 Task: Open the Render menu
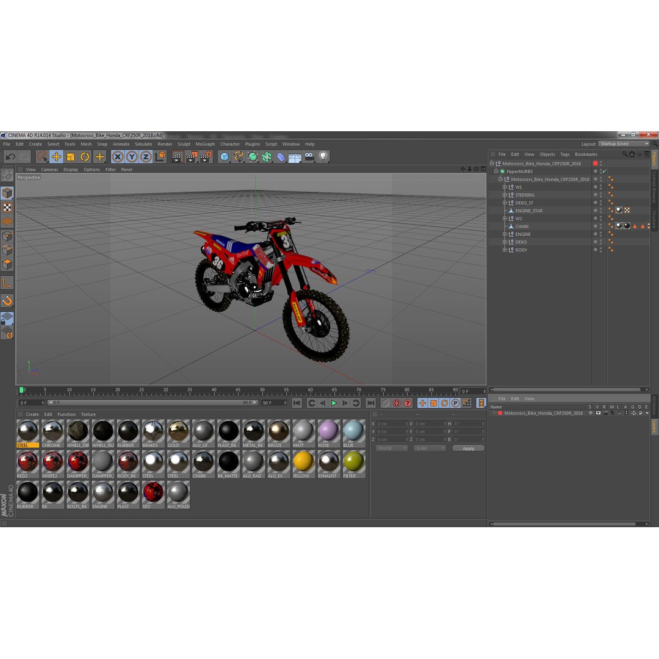165,144
